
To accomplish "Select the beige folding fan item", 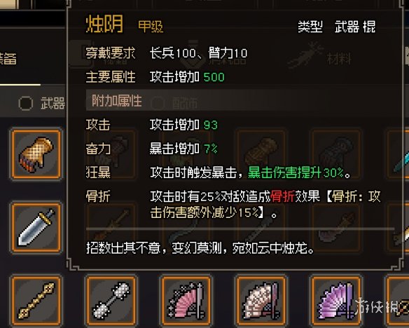I will [x=261, y=301].
